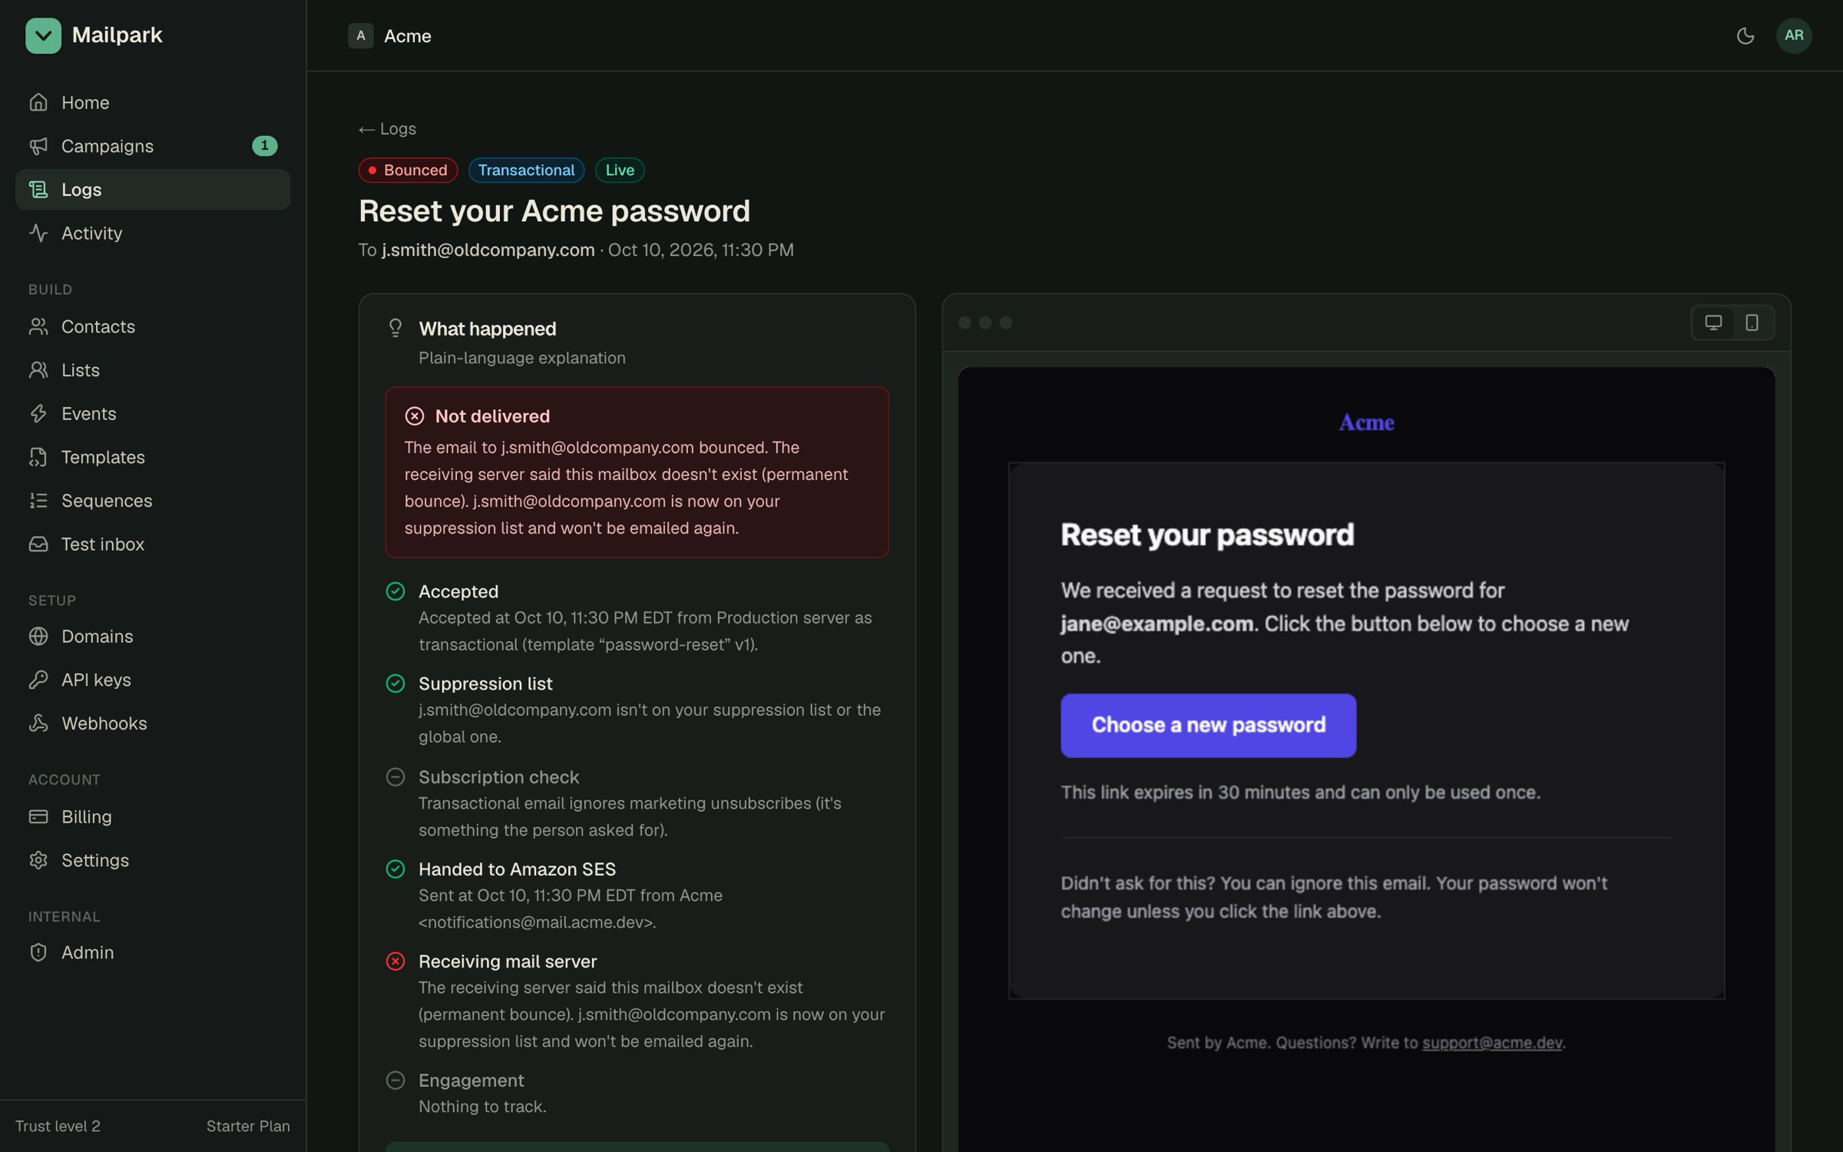Click the Settings gear icon
Screen dimensions: 1843x1152
click(x=38, y=860)
